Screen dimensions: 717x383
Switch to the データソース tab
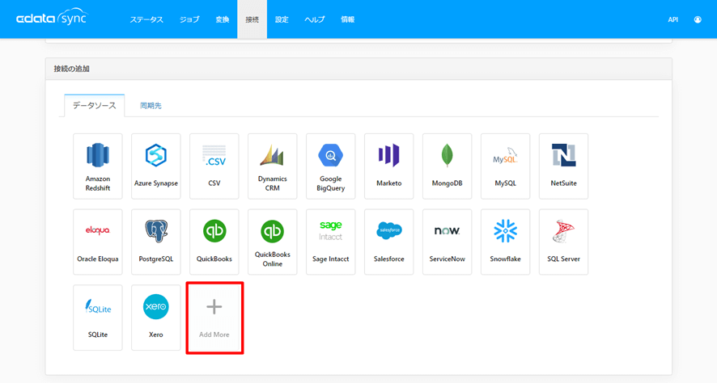(x=94, y=106)
